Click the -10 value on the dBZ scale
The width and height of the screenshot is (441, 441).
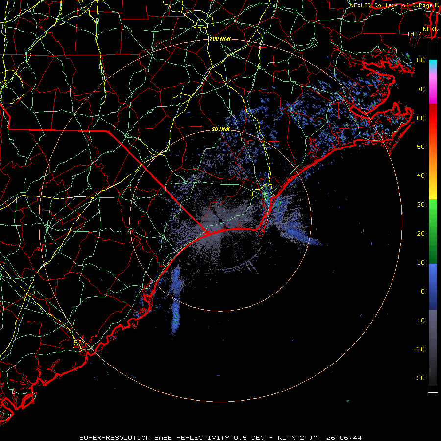click(x=419, y=320)
